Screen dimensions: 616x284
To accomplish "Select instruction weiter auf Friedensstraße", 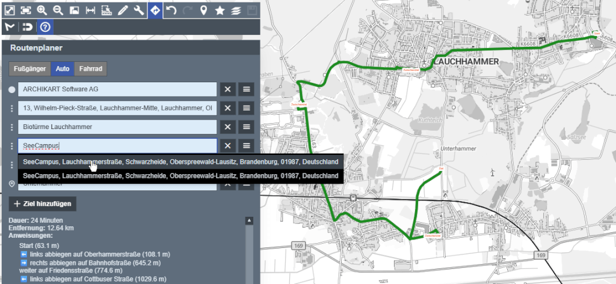I will coord(71,270).
